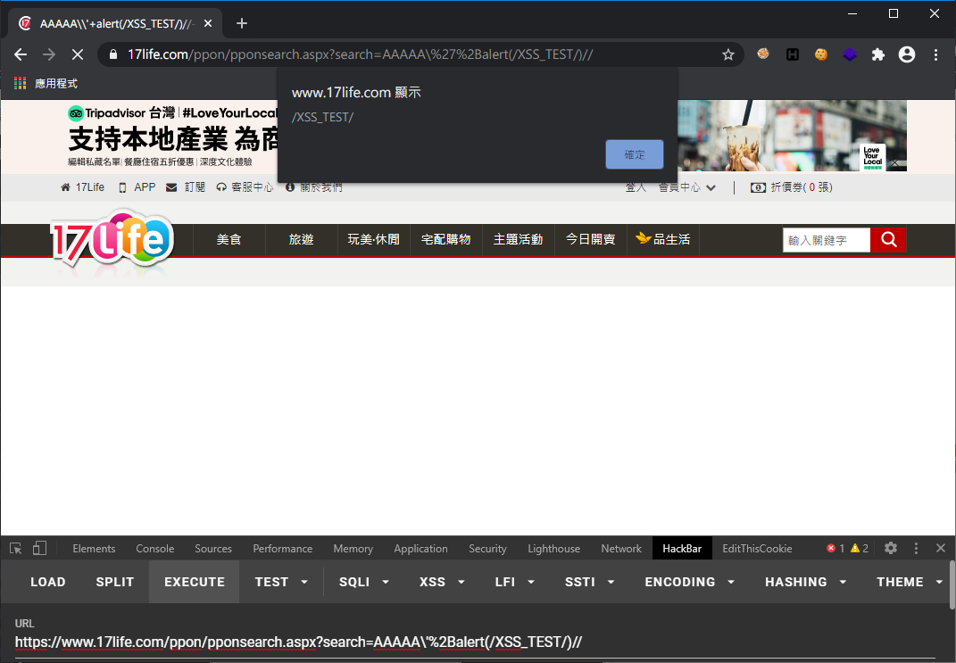Viewport: 956px width, 663px height.
Task: Click HackBar LOAD button
Action: [x=48, y=582]
